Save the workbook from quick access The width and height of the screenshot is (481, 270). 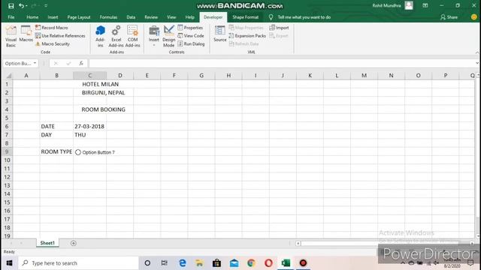coord(11,6)
